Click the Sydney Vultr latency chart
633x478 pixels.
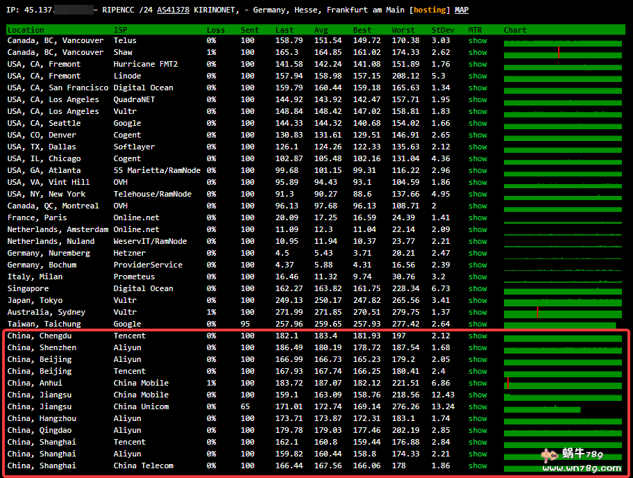pyautogui.click(x=562, y=313)
